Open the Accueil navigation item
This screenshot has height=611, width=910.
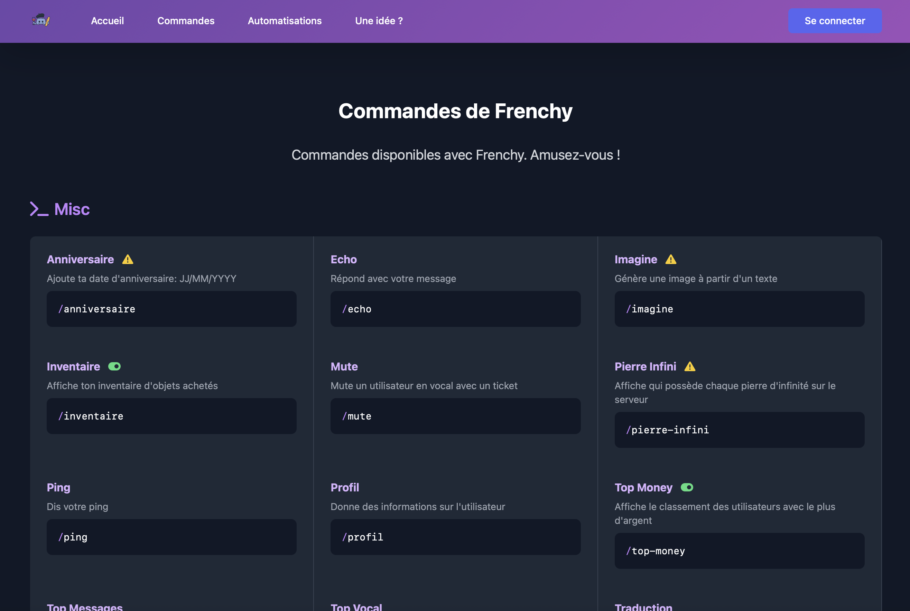pyautogui.click(x=108, y=21)
